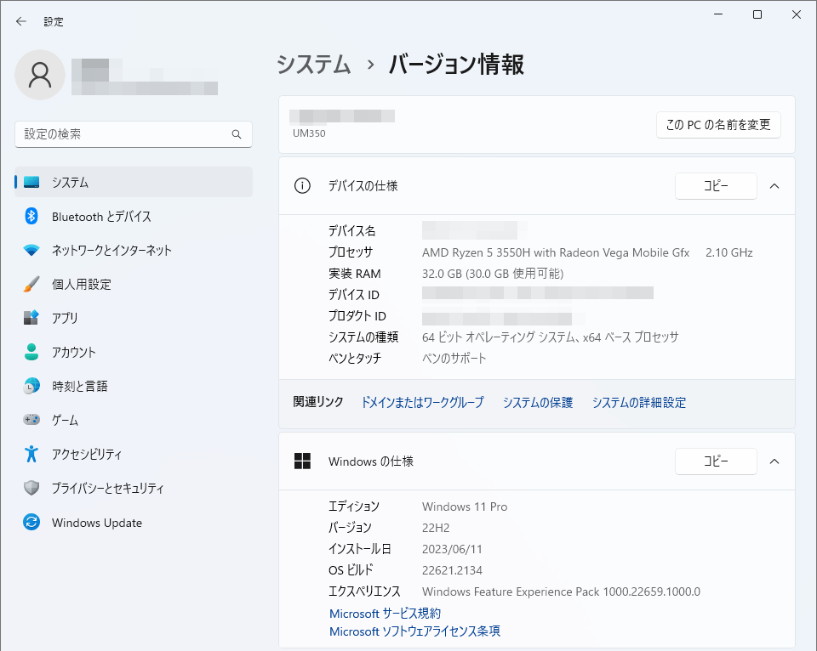Open システムの保護 link

click(538, 402)
